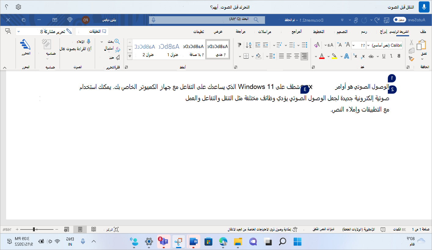Open the line spacing dropdown

[x=267, y=56]
